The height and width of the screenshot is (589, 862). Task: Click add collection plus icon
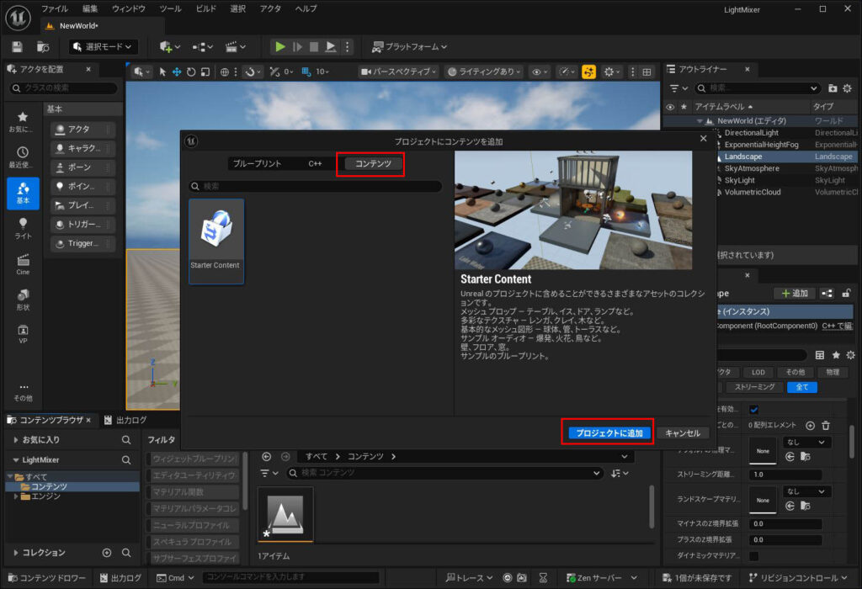tap(107, 553)
